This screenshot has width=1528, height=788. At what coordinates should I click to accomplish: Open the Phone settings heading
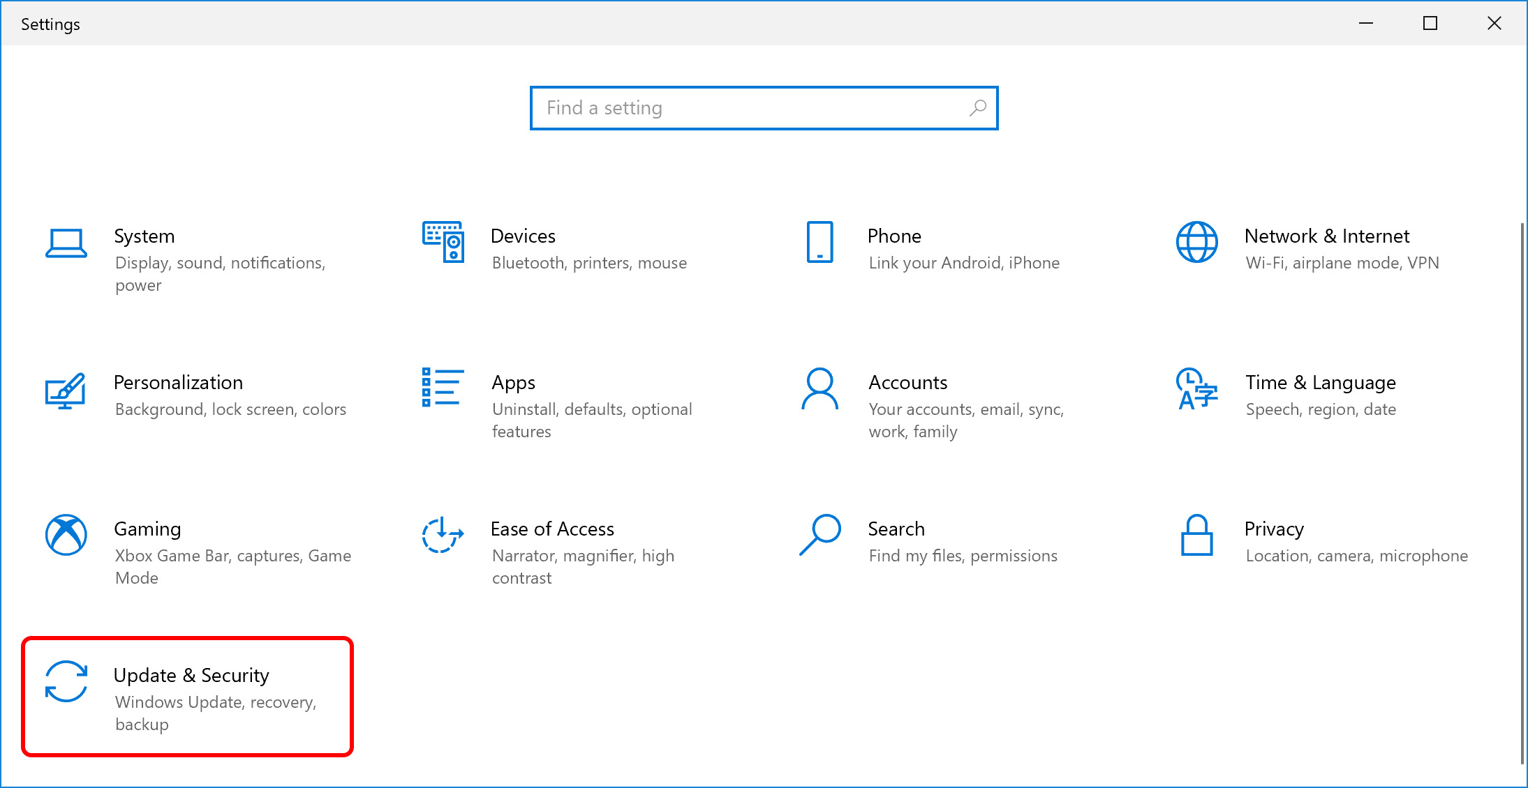click(895, 236)
